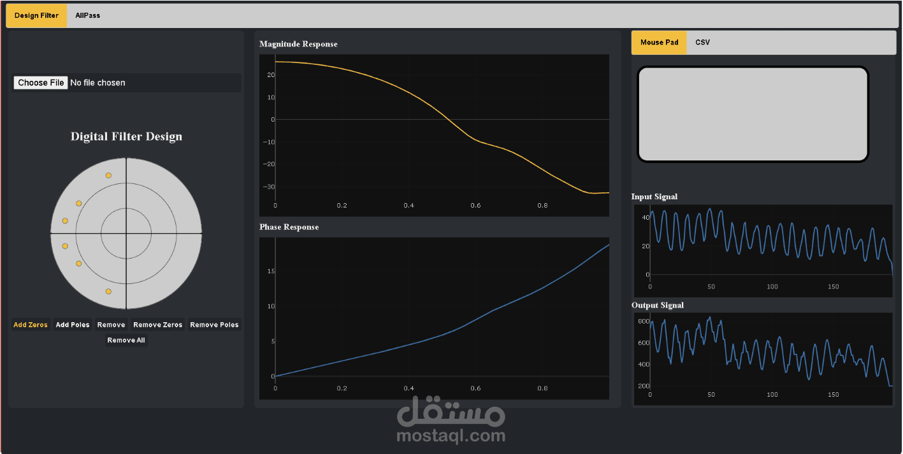
Task: Click the center of the unit circle plot
Action: (126, 234)
